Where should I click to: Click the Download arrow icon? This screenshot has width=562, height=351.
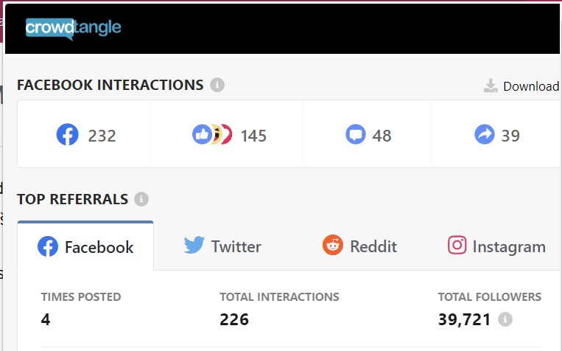click(491, 86)
